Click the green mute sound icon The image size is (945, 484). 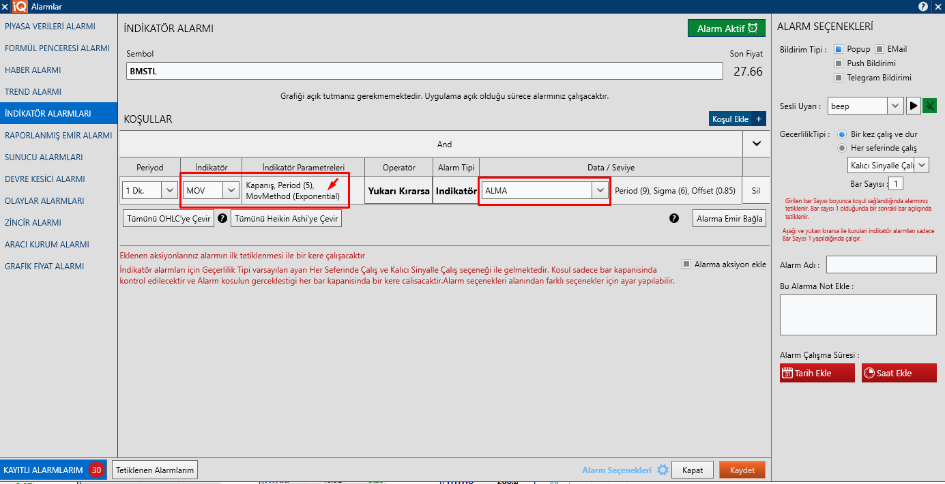(929, 106)
